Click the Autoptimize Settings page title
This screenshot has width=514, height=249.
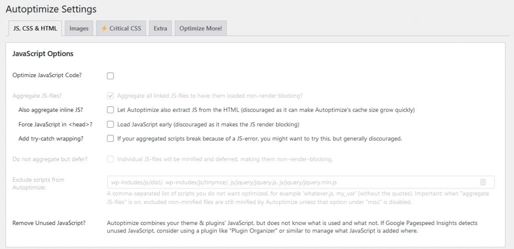click(x=51, y=9)
